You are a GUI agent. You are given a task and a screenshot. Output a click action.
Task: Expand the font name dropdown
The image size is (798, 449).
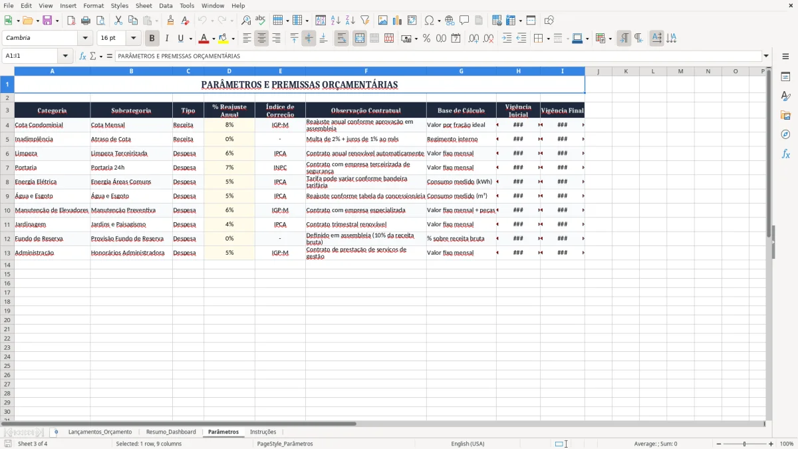pyautogui.click(x=85, y=39)
